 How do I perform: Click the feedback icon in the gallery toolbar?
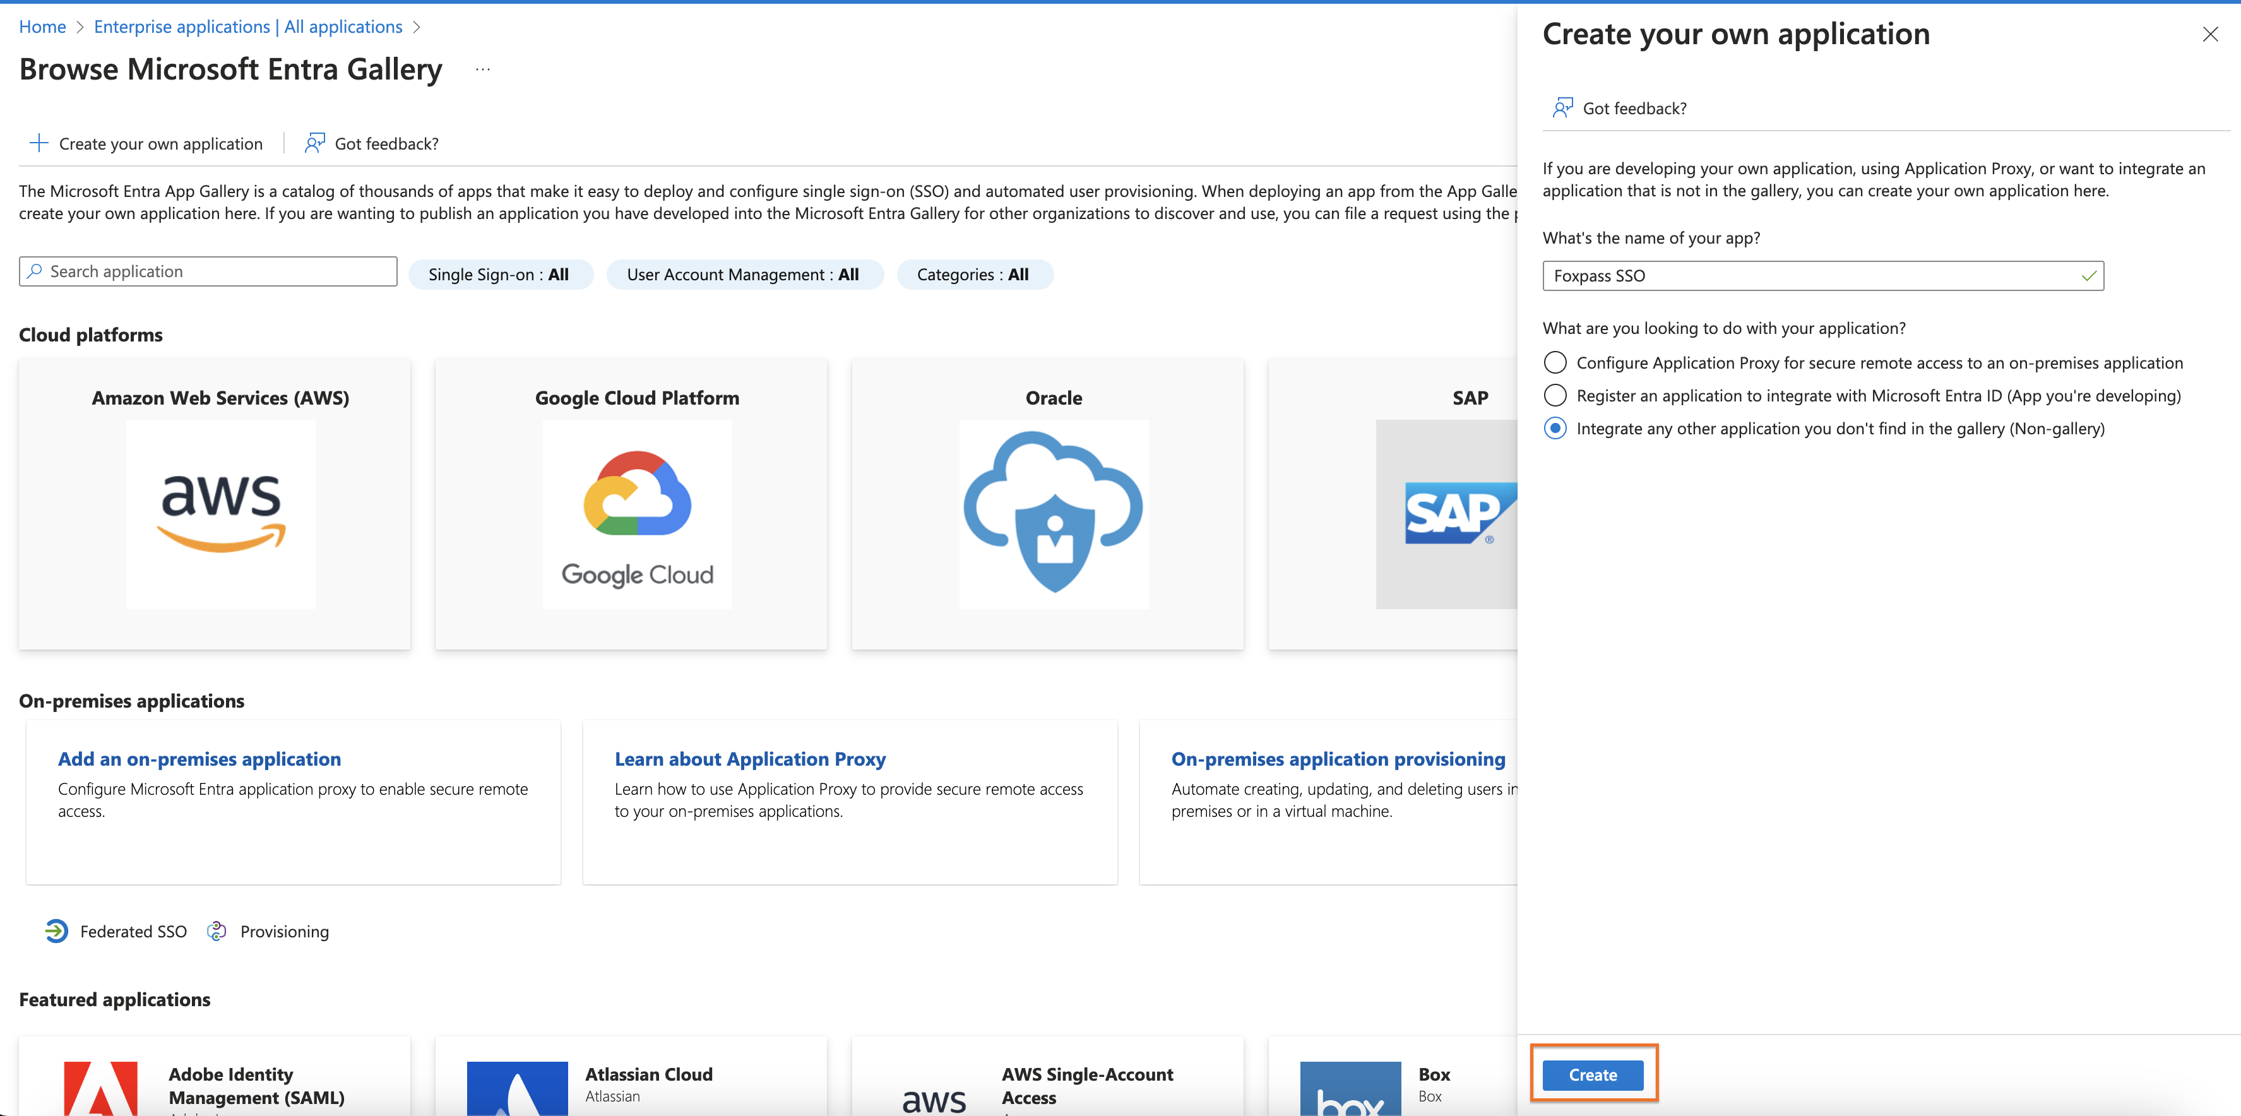pos(314,143)
